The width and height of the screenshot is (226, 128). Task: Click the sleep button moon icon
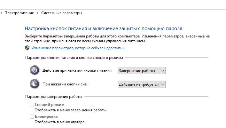point(34,84)
